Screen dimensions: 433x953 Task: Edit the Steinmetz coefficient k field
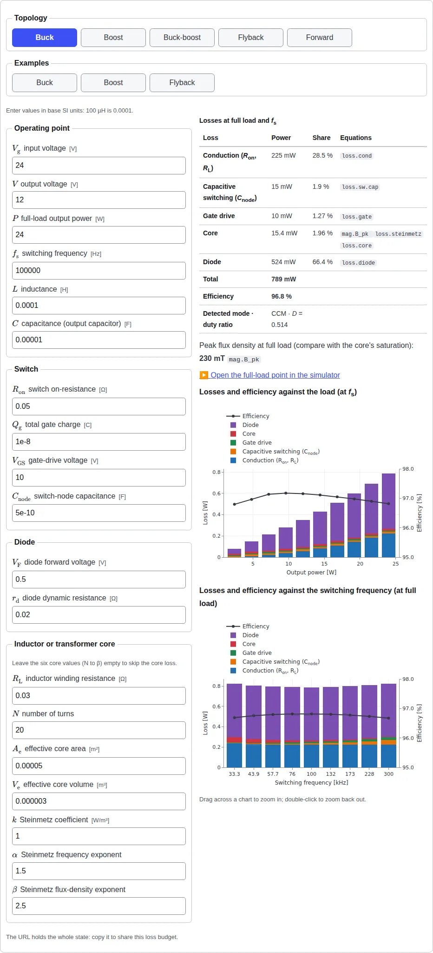click(99, 836)
